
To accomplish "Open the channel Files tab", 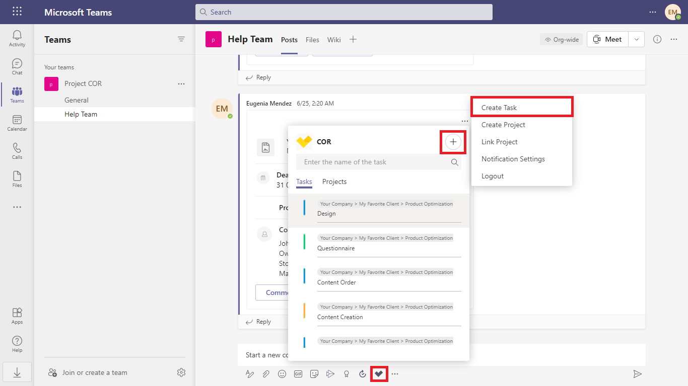I will (x=312, y=40).
